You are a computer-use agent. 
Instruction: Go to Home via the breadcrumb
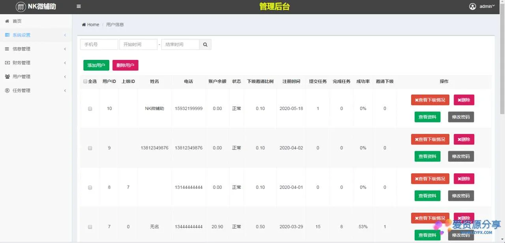(x=91, y=25)
